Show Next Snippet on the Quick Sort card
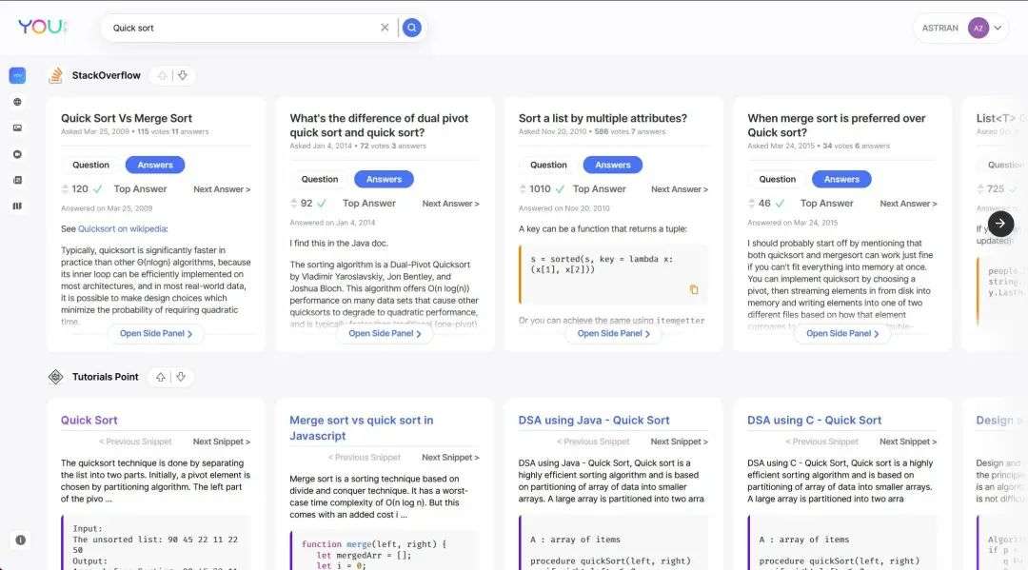This screenshot has height=570, width=1028. [222, 442]
